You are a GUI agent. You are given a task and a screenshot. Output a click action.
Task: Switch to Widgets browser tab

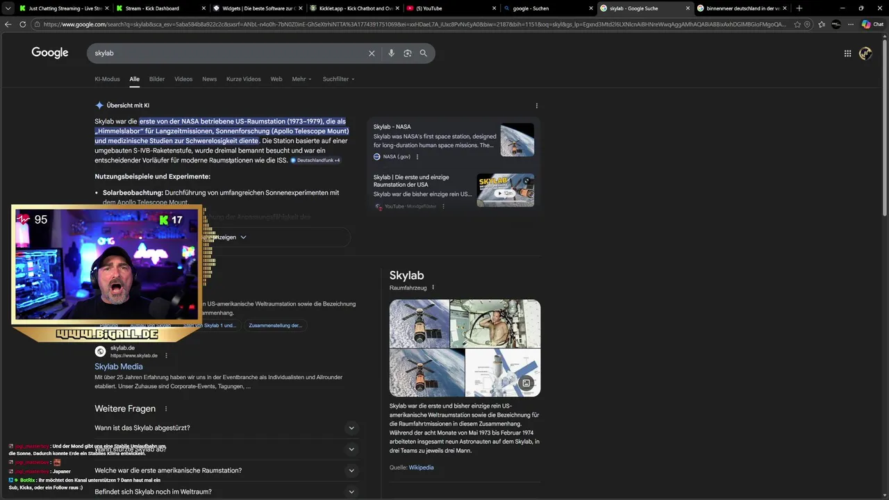click(x=257, y=8)
